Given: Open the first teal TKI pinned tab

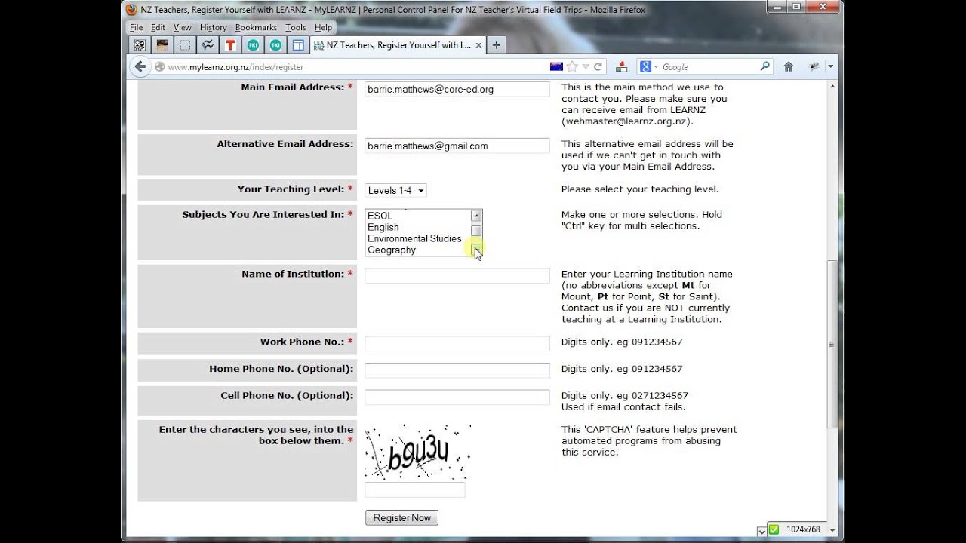Looking at the screenshot, I should click(253, 45).
